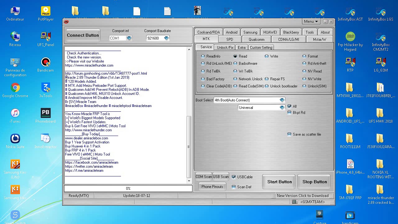
Task: Select the Rd UnLock/IMEI option
Action: click(216, 63)
